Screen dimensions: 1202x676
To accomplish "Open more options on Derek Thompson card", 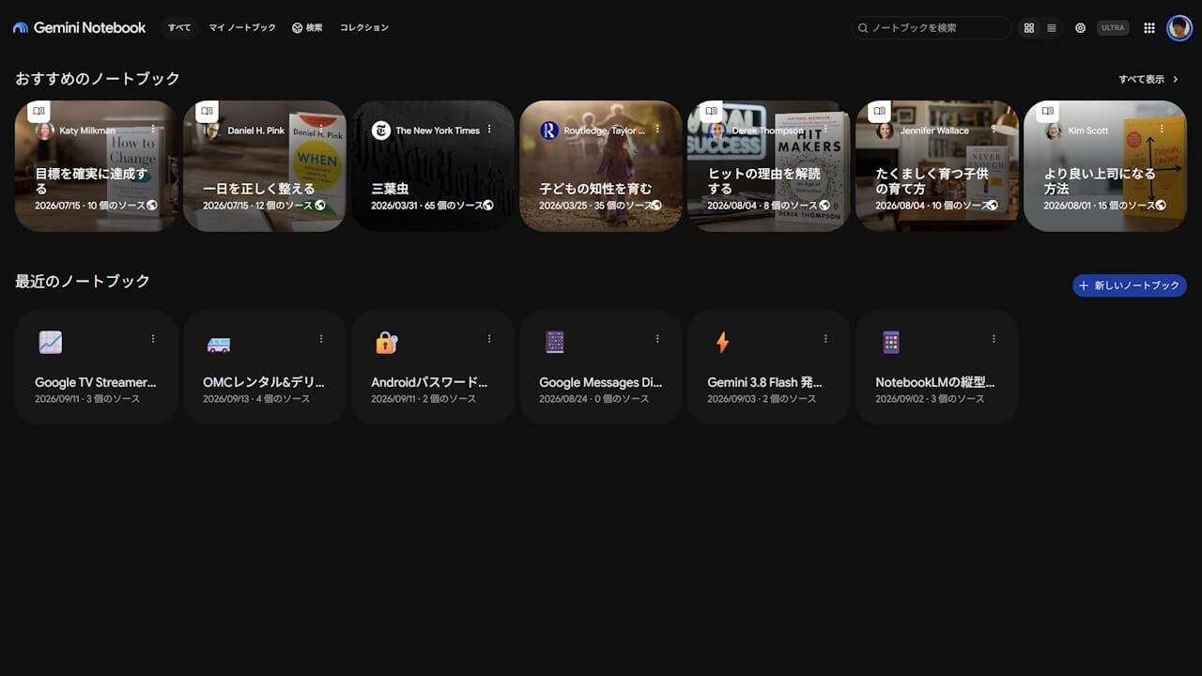I will (x=825, y=129).
